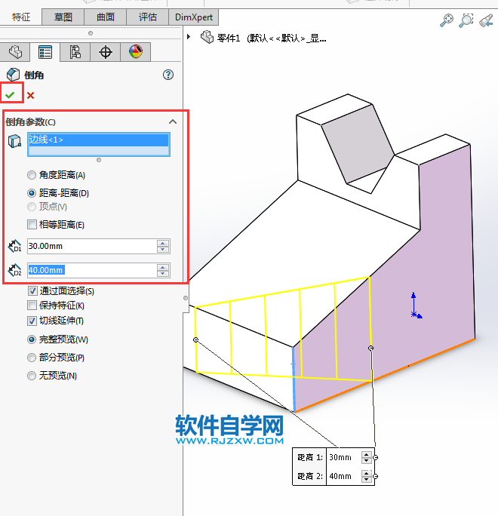Select the 角度距离(A) radio option
The image size is (498, 516).
[32, 175]
